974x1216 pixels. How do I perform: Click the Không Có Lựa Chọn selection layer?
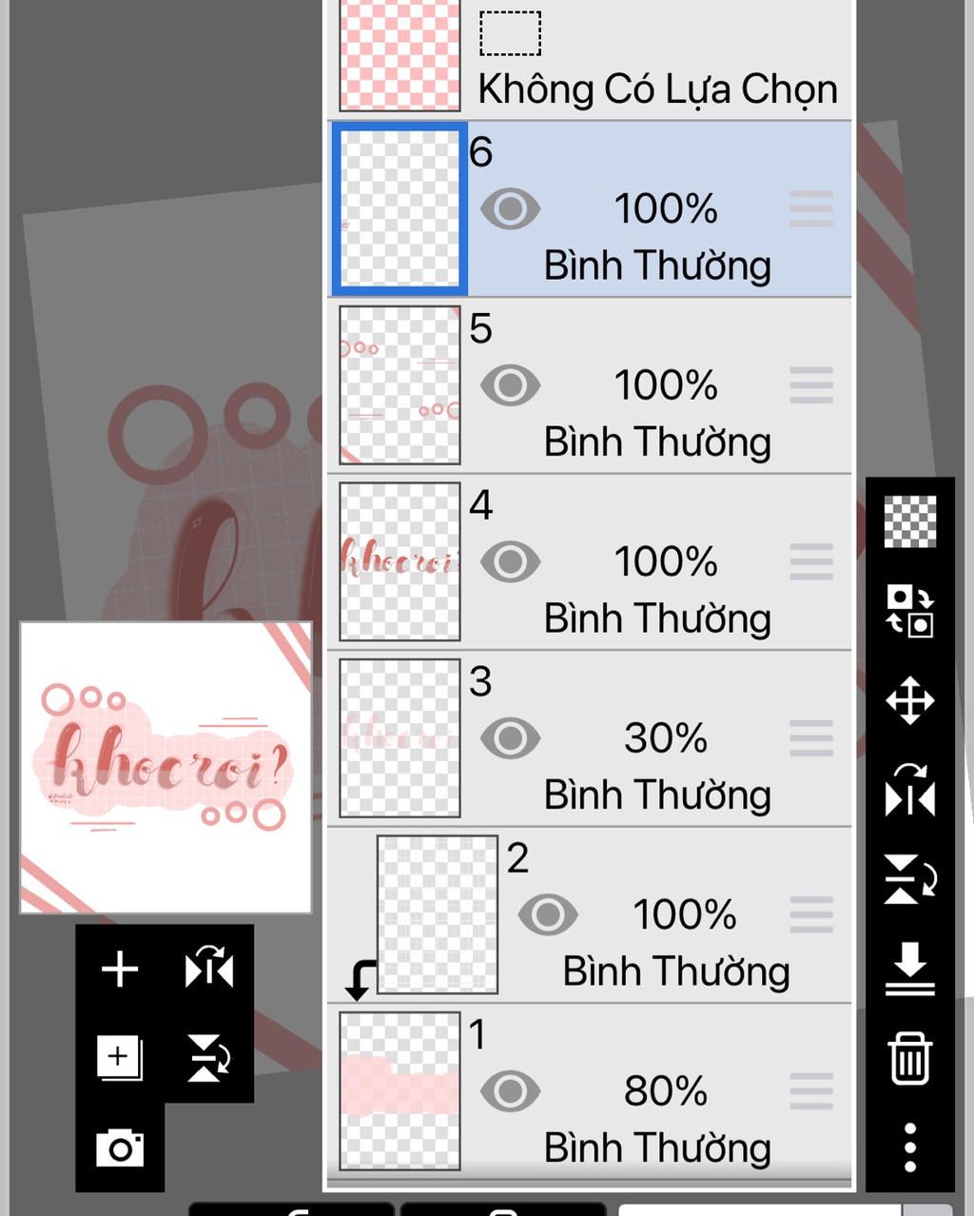[x=590, y=57]
